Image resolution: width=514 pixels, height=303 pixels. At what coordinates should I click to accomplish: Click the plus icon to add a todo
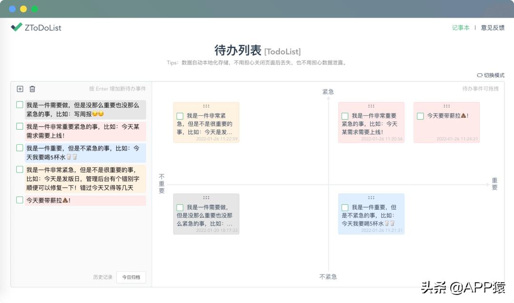[x=20, y=89]
